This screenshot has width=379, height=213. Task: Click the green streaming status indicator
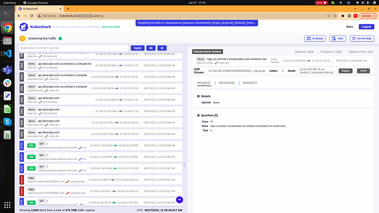point(60,38)
